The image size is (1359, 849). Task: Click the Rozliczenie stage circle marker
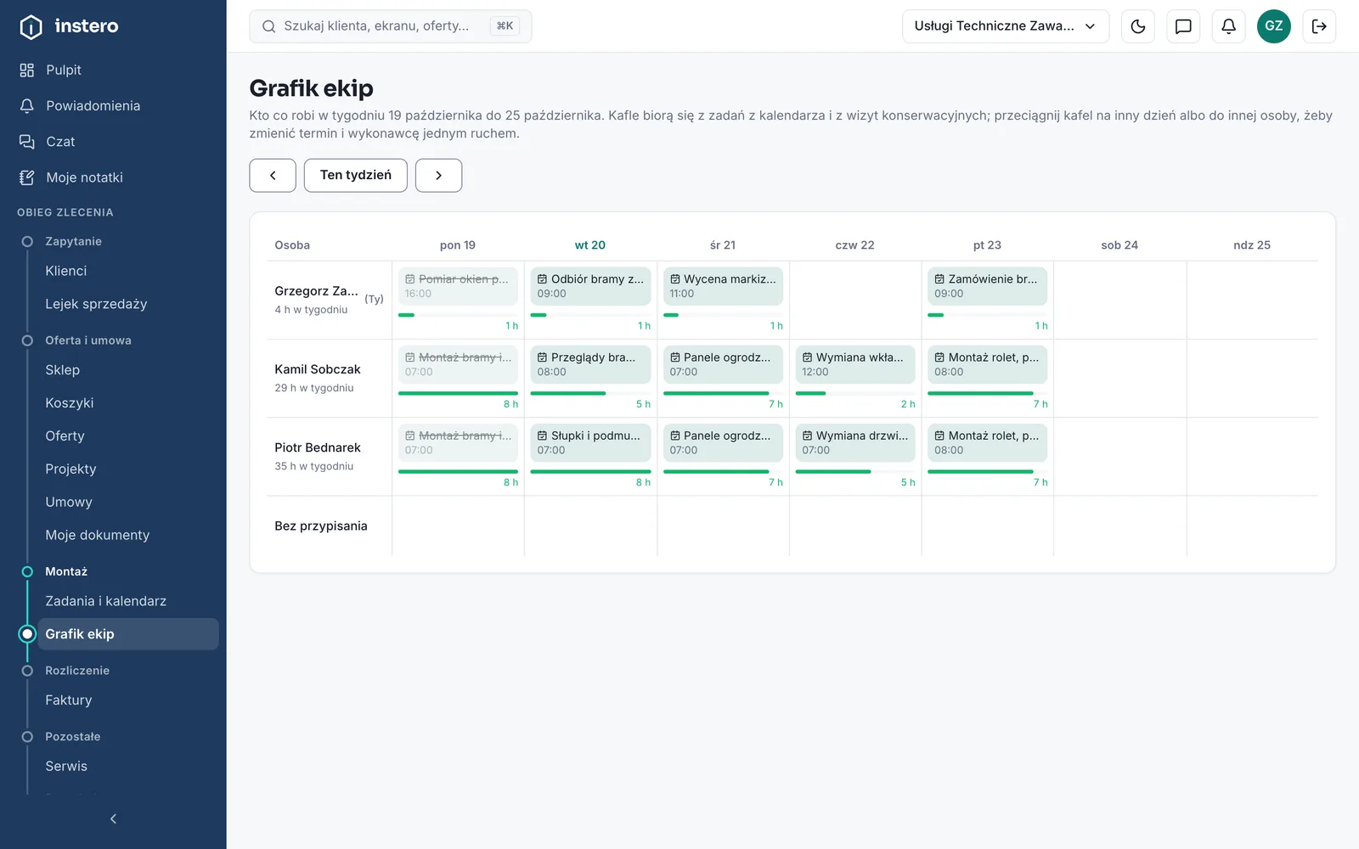[x=27, y=671]
